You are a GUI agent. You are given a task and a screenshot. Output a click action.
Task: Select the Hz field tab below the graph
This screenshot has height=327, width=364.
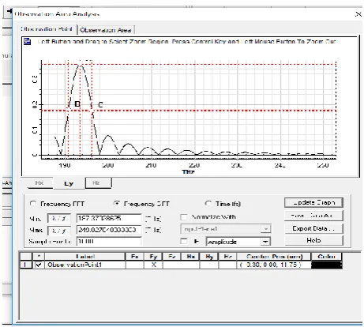[x=98, y=183]
